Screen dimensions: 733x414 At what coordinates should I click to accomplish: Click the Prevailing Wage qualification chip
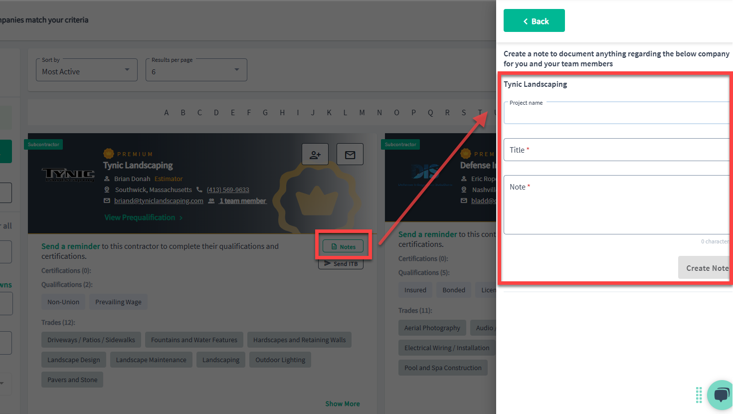coord(118,302)
